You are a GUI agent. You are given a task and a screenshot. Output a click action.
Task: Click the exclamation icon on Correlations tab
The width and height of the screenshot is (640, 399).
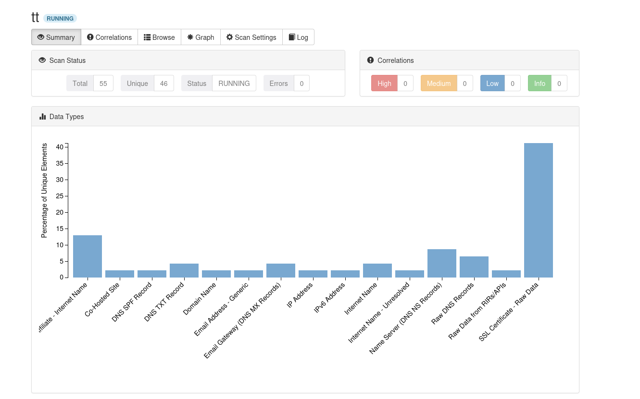tap(90, 37)
